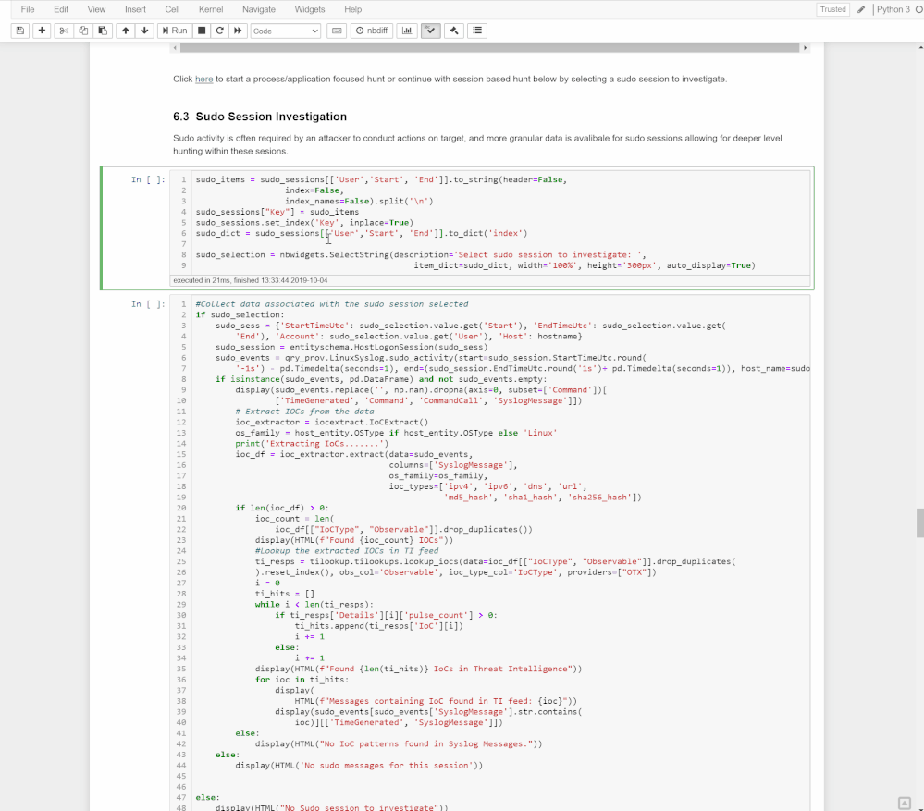Click the code line print('Extracting IoCs.......')
This screenshot has width=924, height=811.
[312, 444]
